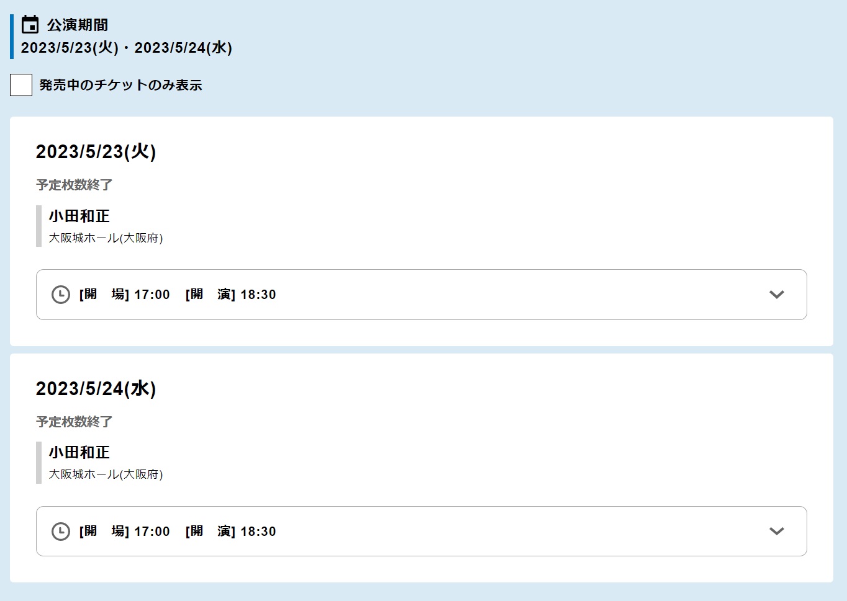The width and height of the screenshot is (847, 601).
Task: Click 大阪城ホール(大阪府) in the 5/23 card
Action: [x=106, y=238]
